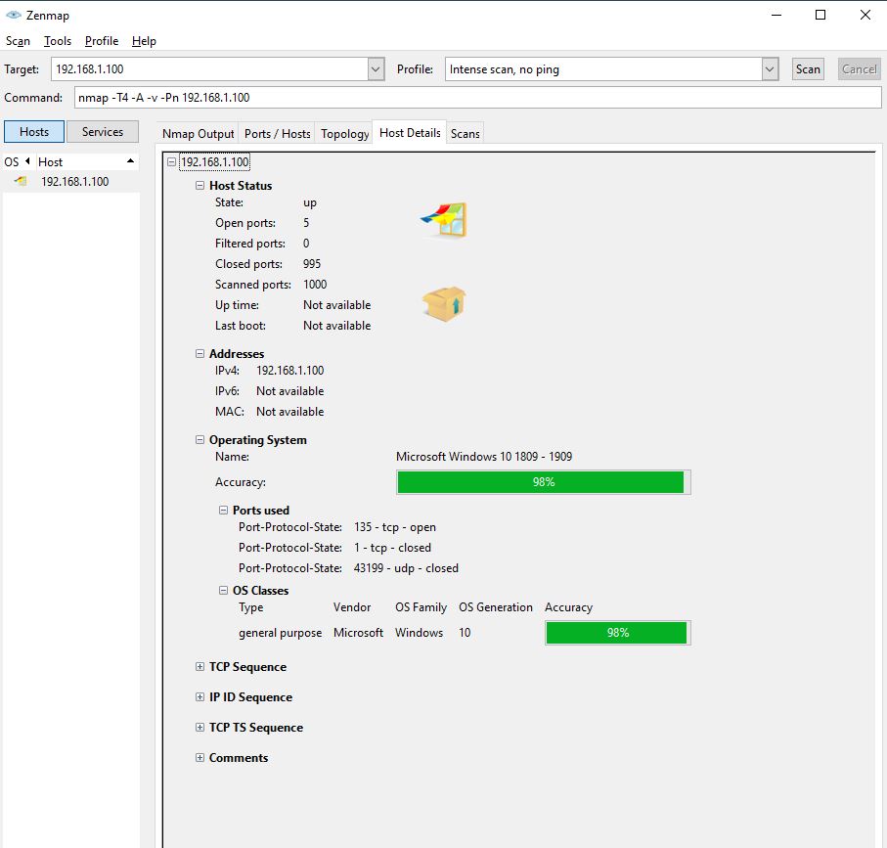This screenshot has width=887, height=848.
Task: Collapse the Ports used subsection
Action: 223,510
